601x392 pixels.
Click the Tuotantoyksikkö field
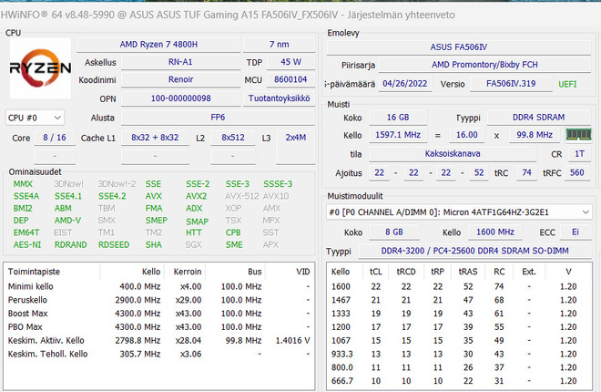279,98
